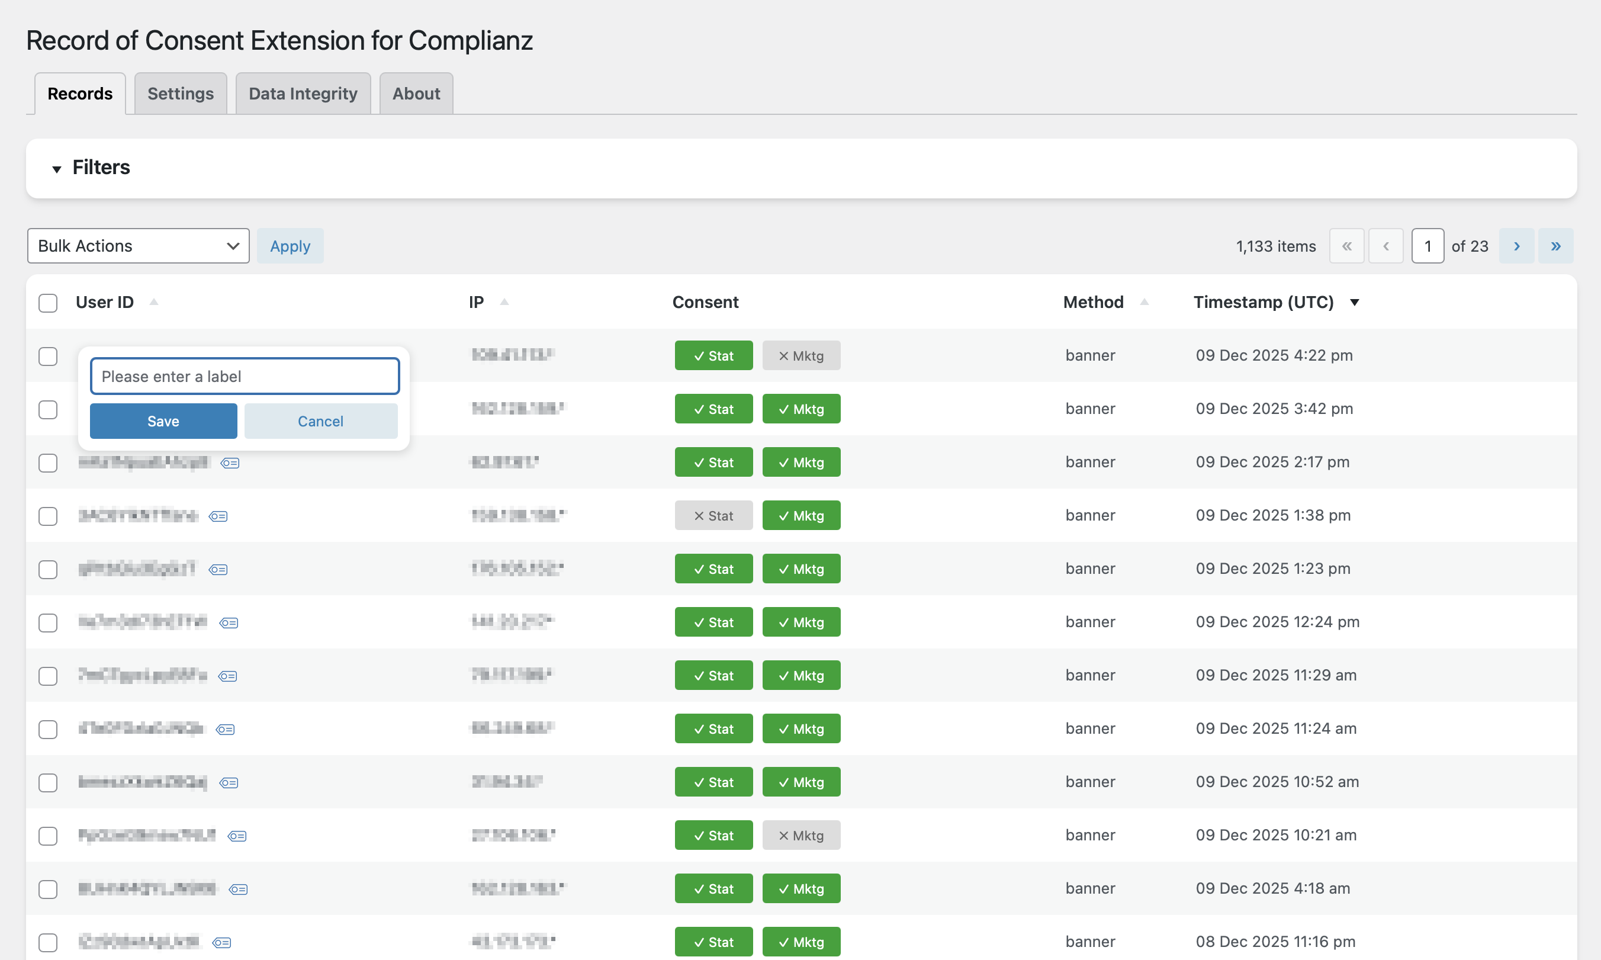Cancel the label popup
The height and width of the screenshot is (960, 1601).
coord(321,421)
